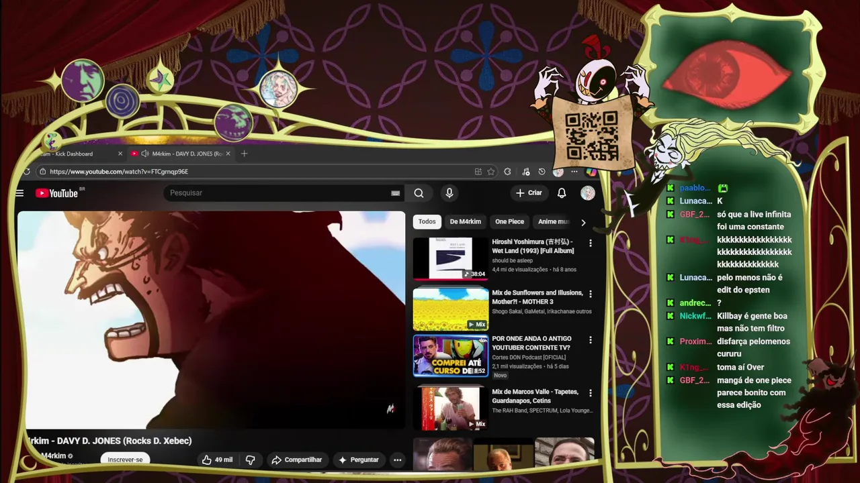Open more actions ellipsis below the video
Screen dimensions: 860x483
click(x=398, y=460)
